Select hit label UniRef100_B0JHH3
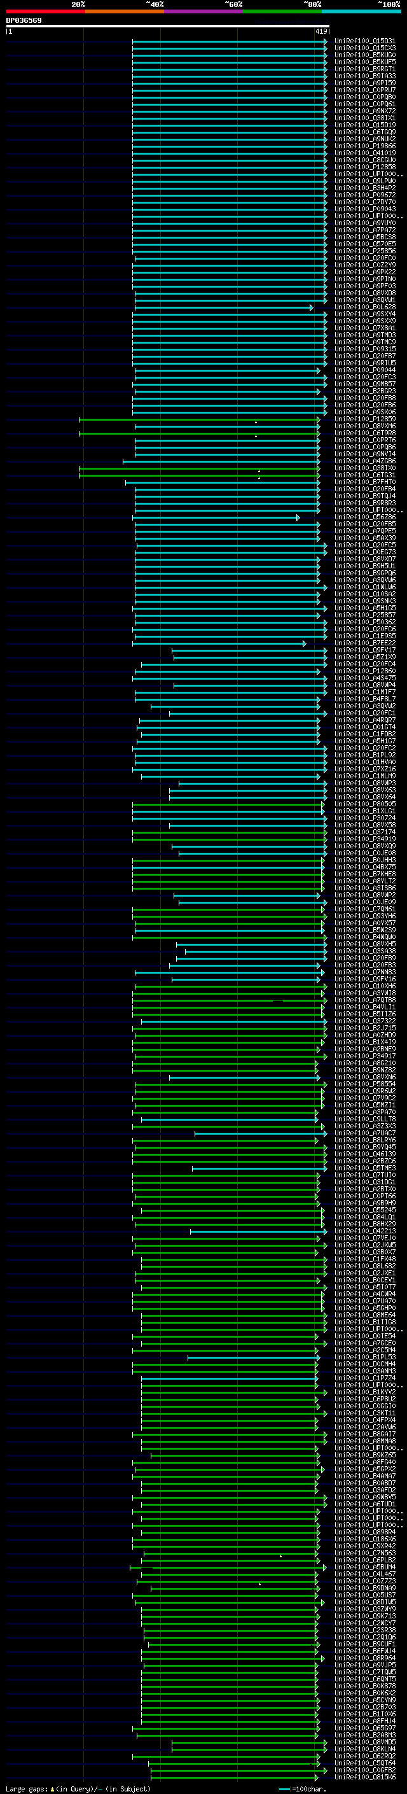The height and width of the screenshot is (1794, 407). (364, 859)
